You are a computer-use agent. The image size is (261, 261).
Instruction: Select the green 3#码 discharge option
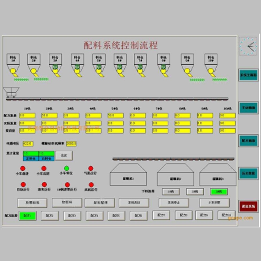(x=219, y=192)
